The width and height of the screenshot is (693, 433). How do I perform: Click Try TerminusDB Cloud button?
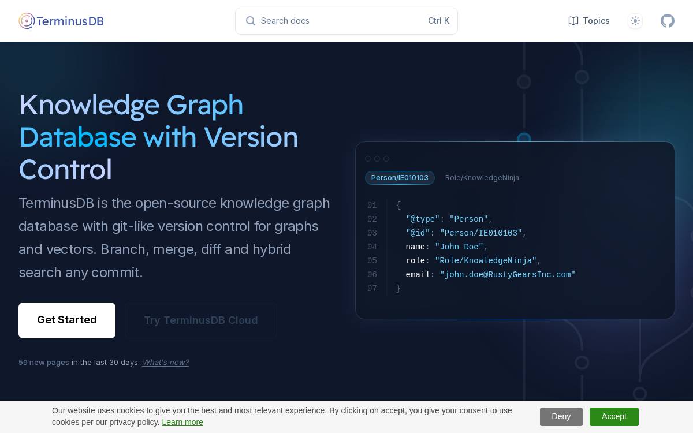[201, 320]
